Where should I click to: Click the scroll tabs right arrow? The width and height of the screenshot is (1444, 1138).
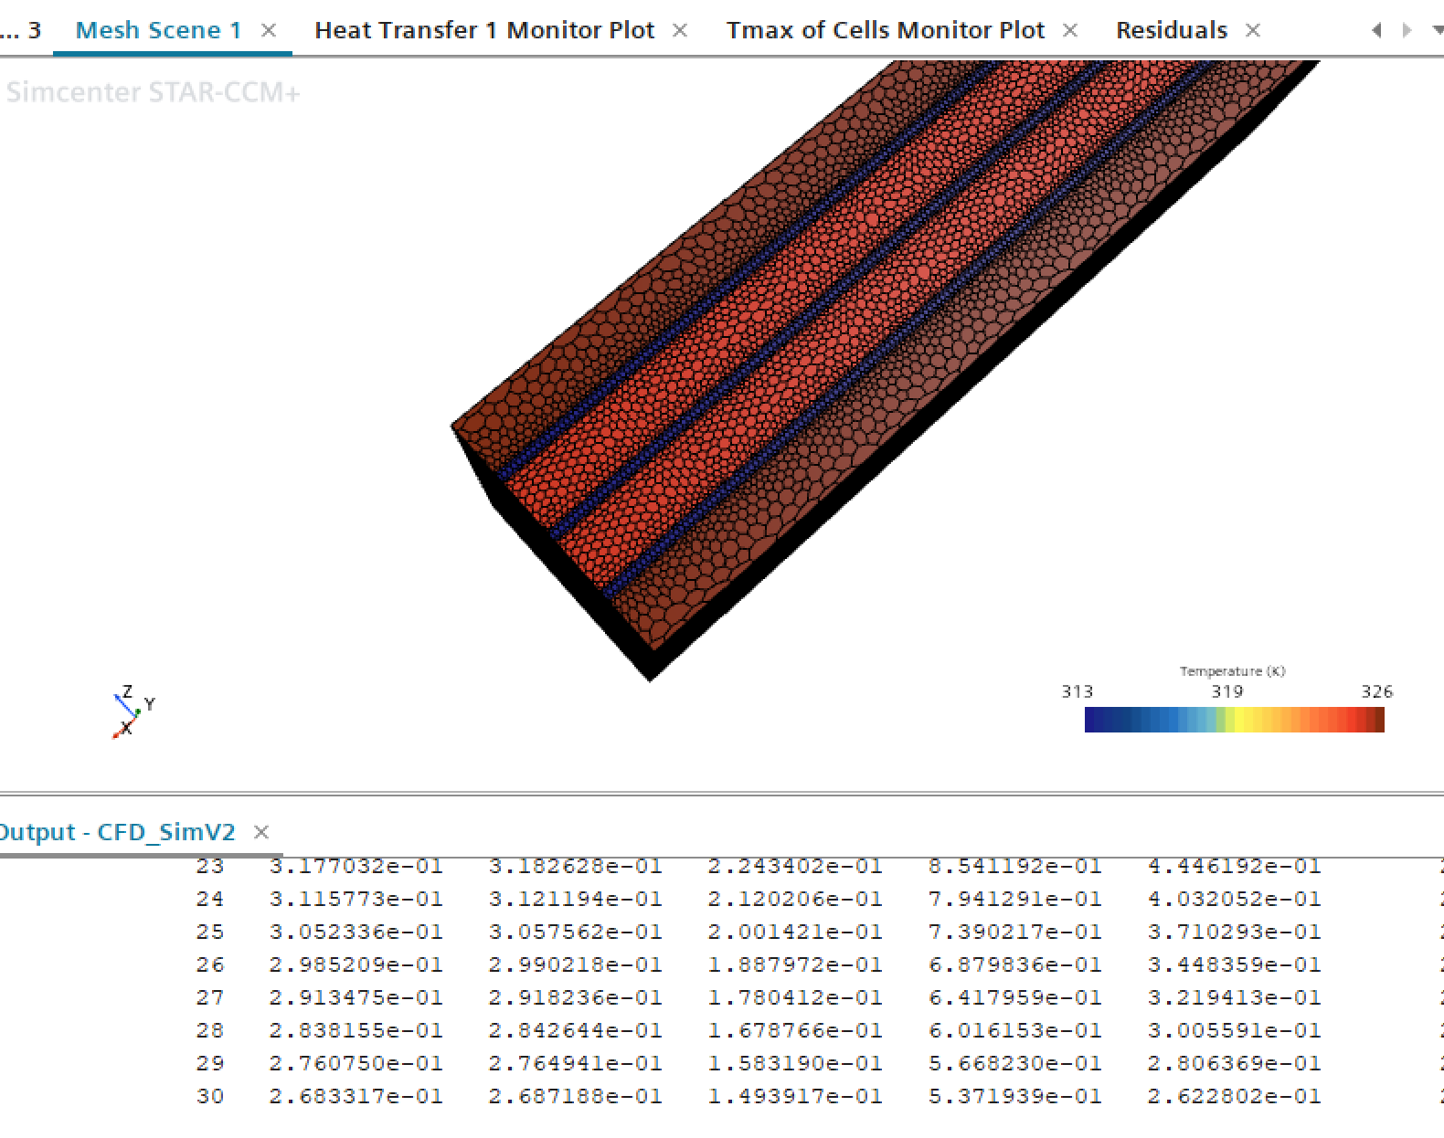1407,30
